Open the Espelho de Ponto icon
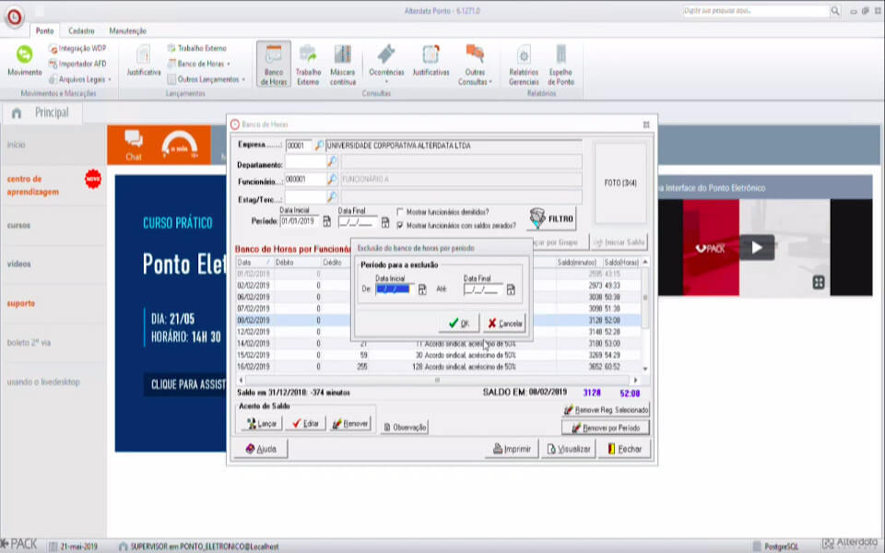Image resolution: width=885 pixels, height=553 pixels. (x=560, y=64)
